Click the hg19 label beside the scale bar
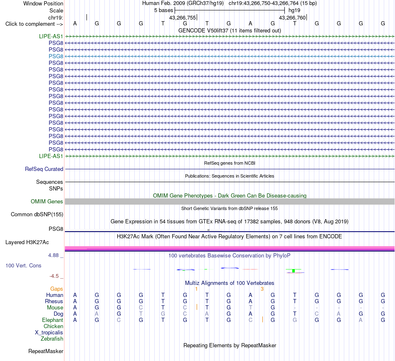Image resolution: width=395 pixels, height=361 pixels. point(294,10)
